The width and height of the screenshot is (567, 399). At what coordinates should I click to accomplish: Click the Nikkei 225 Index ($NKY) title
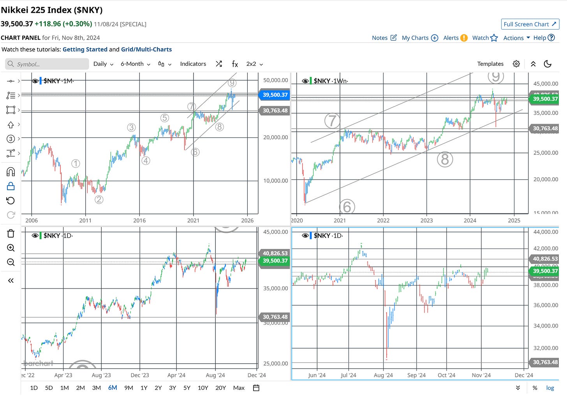52,10
